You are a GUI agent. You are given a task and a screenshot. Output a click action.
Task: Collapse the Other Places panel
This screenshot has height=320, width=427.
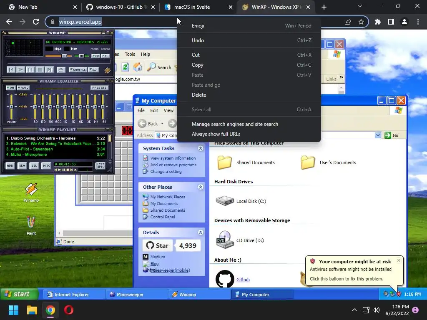(x=201, y=187)
